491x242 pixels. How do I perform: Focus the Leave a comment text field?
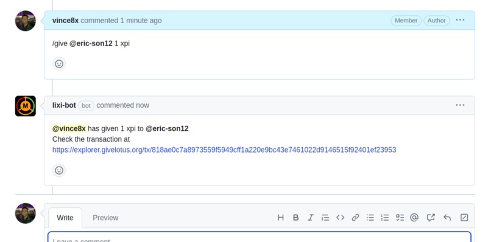pyautogui.click(x=260, y=237)
